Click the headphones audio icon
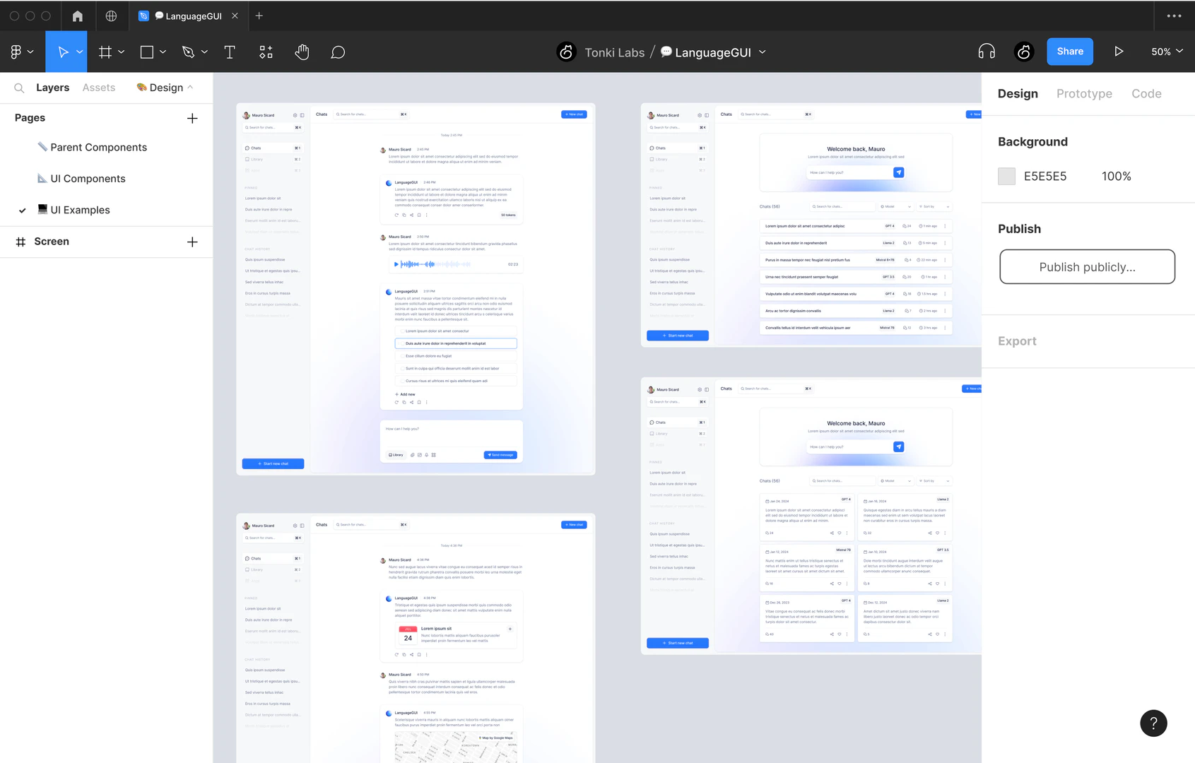Viewport: 1195px width, 763px height. coord(986,51)
